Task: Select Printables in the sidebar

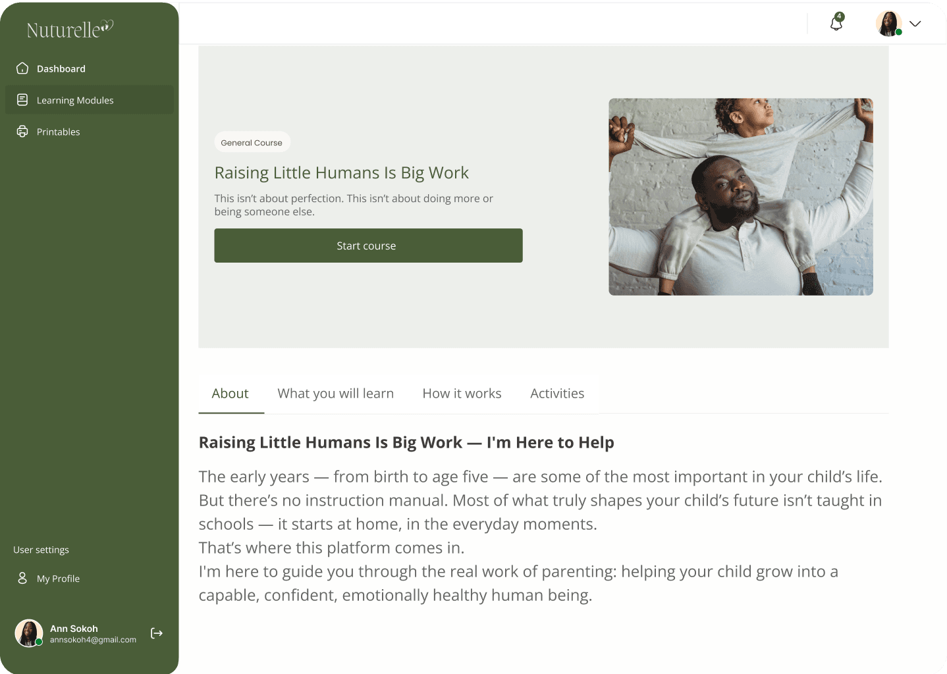Action: click(59, 132)
